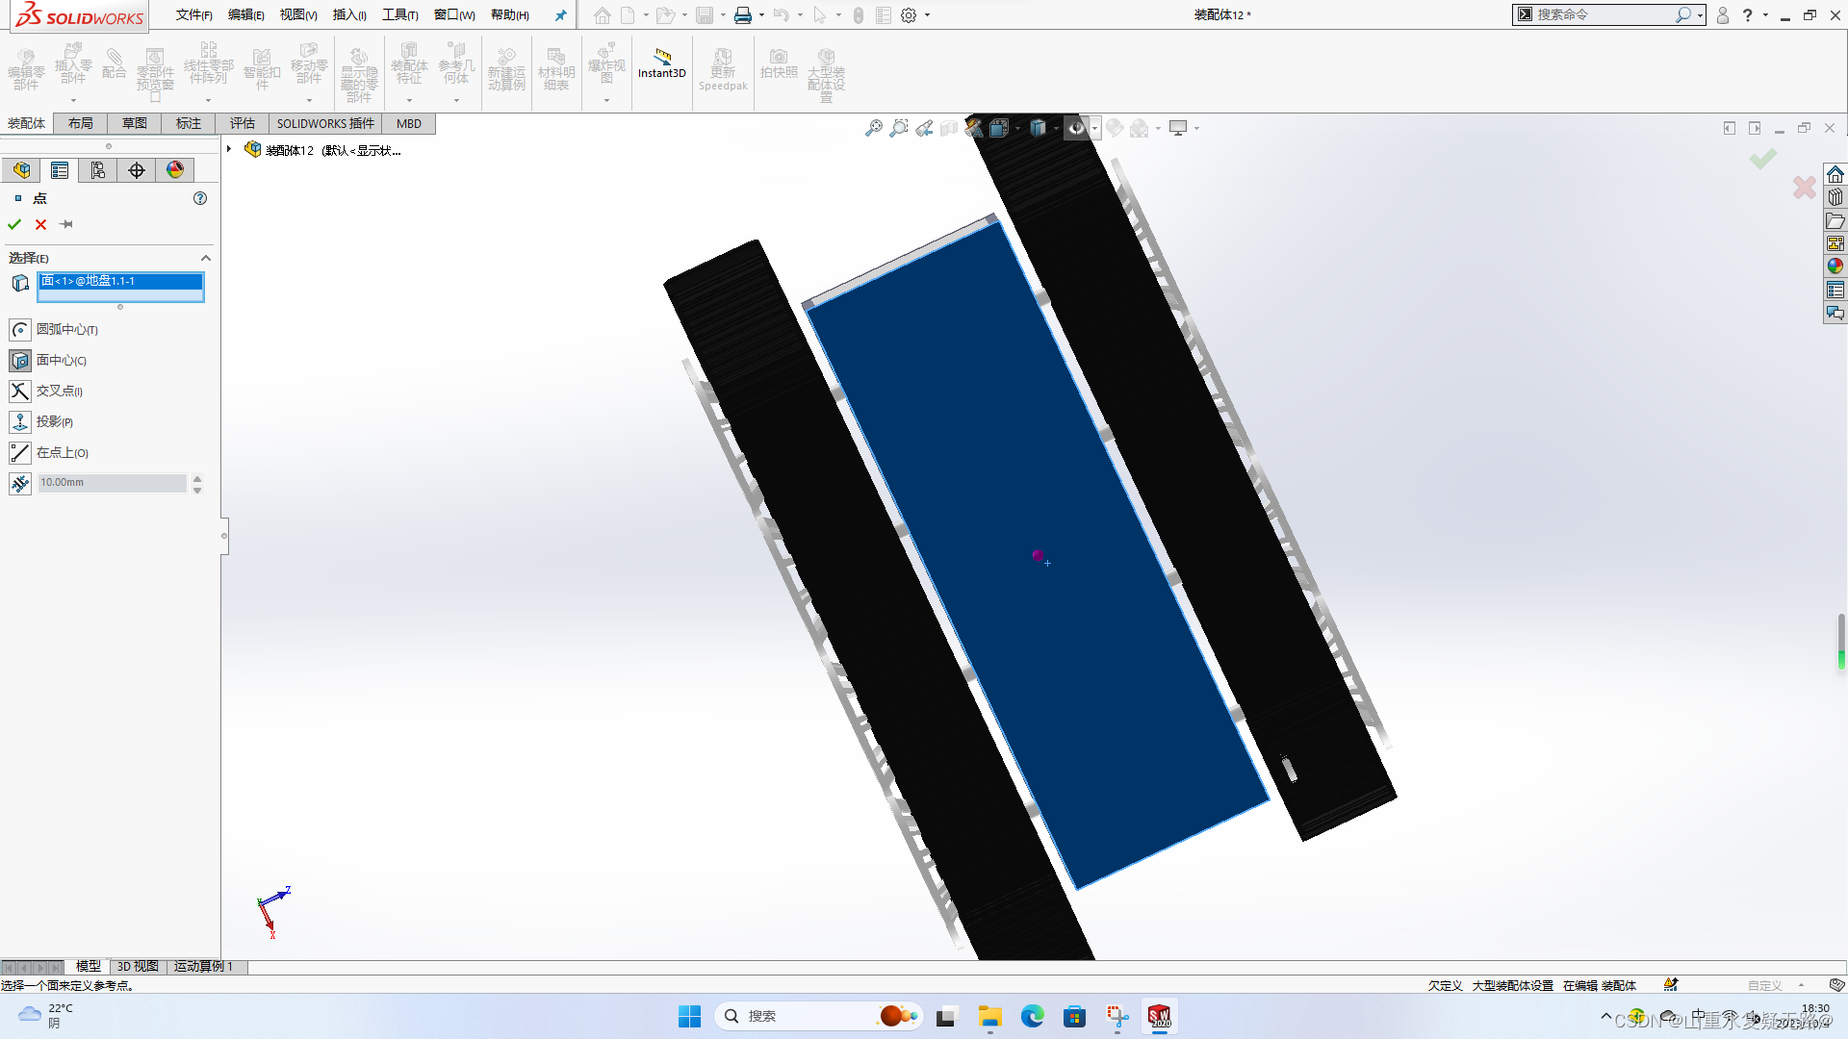
Task: Cancel operation with the red X button
Action: click(42, 224)
